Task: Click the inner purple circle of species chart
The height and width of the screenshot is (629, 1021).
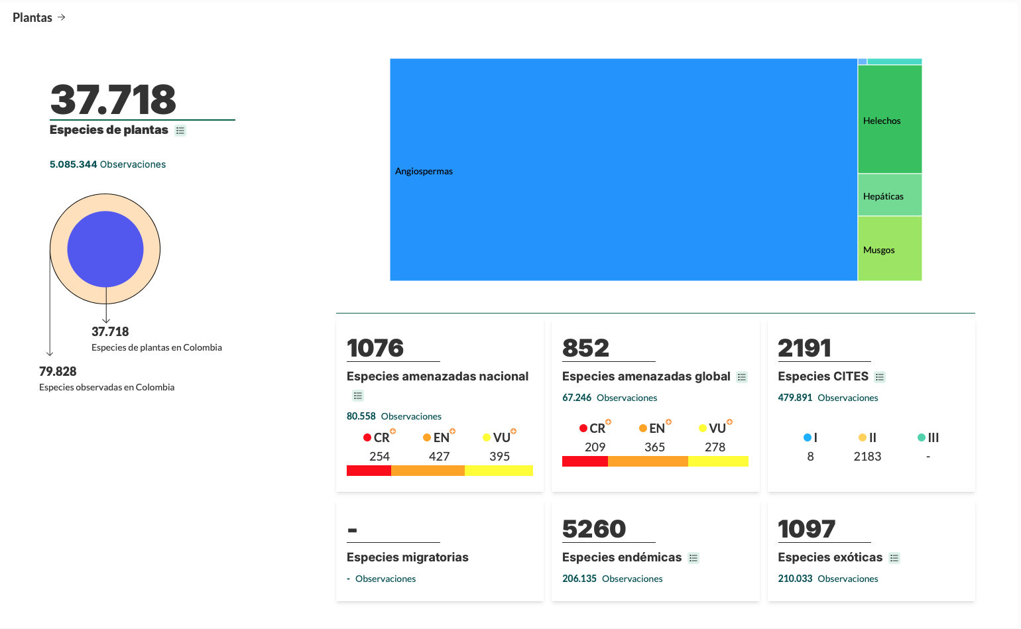Action: pyautogui.click(x=105, y=249)
